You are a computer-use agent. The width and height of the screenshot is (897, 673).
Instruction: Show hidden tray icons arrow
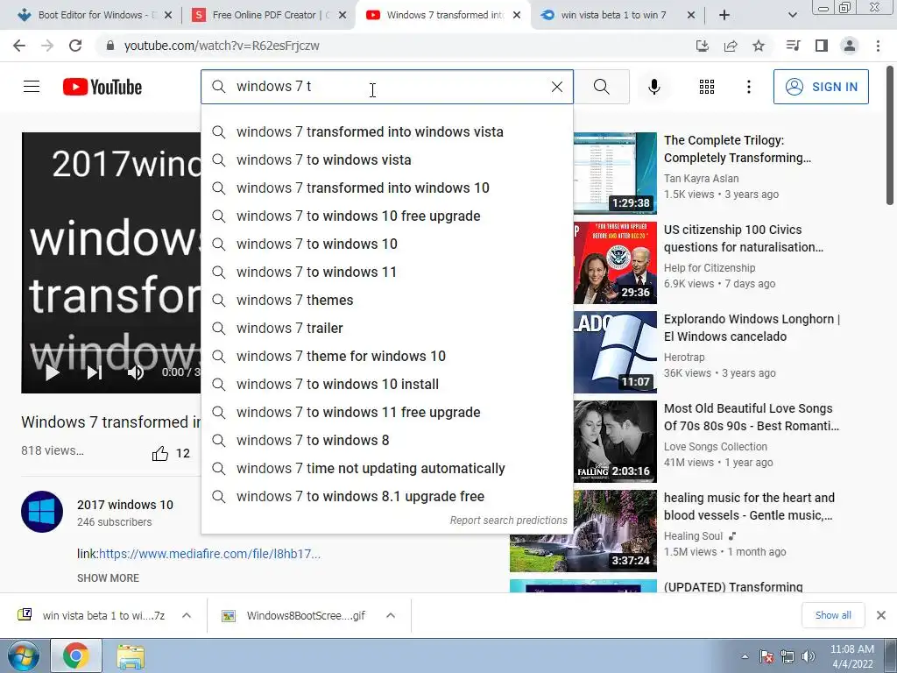pyautogui.click(x=745, y=656)
